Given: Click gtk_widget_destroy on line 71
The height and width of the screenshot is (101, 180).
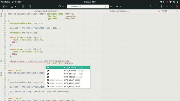Looking at the screenshot, I should pyautogui.click(x=21, y=92).
